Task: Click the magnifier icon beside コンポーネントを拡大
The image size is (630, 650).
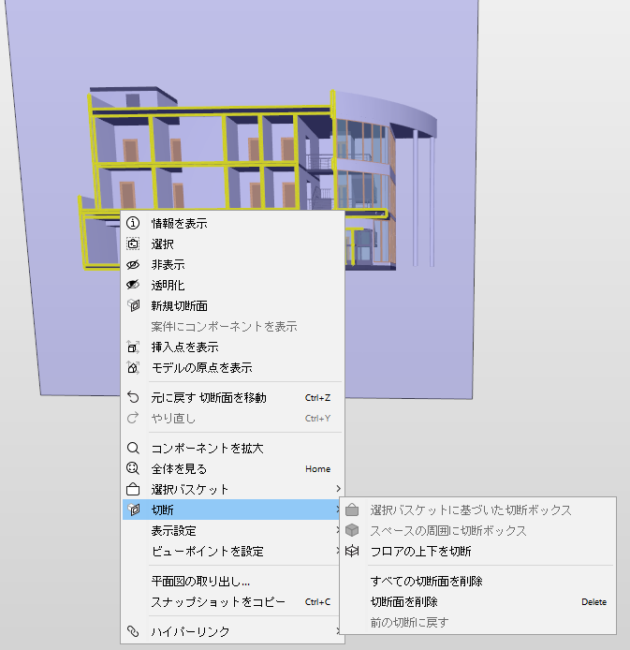Action: click(133, 448)
